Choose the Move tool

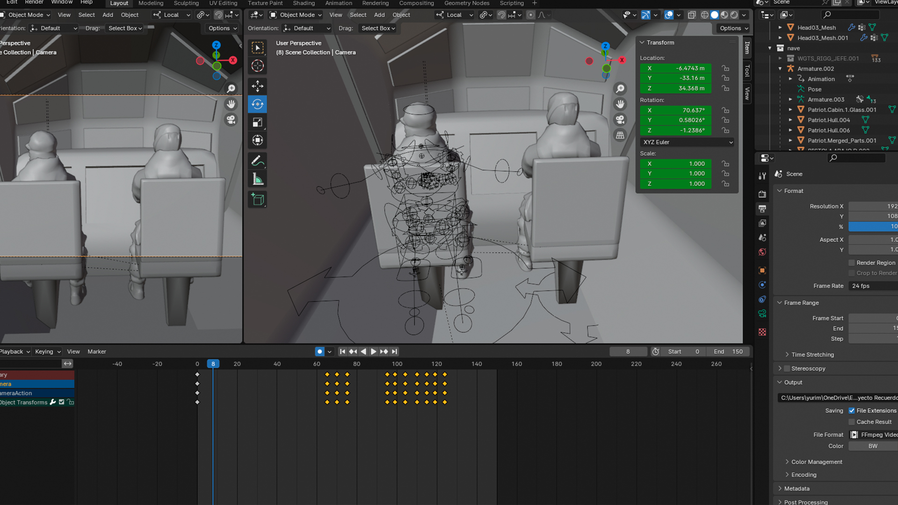click(x=257, y=86)
